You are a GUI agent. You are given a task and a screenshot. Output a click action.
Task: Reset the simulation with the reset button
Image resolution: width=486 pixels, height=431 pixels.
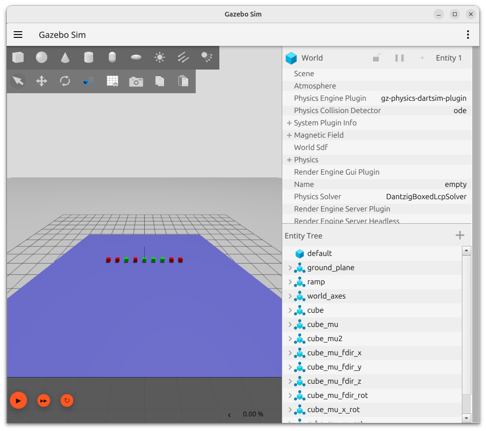pyautogui.click(x=67, y=401)
